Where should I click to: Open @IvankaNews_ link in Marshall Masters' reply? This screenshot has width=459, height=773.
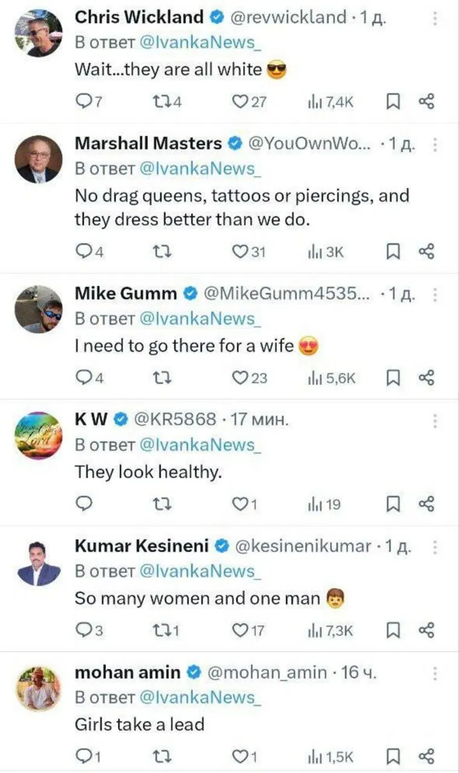(200, 169)
